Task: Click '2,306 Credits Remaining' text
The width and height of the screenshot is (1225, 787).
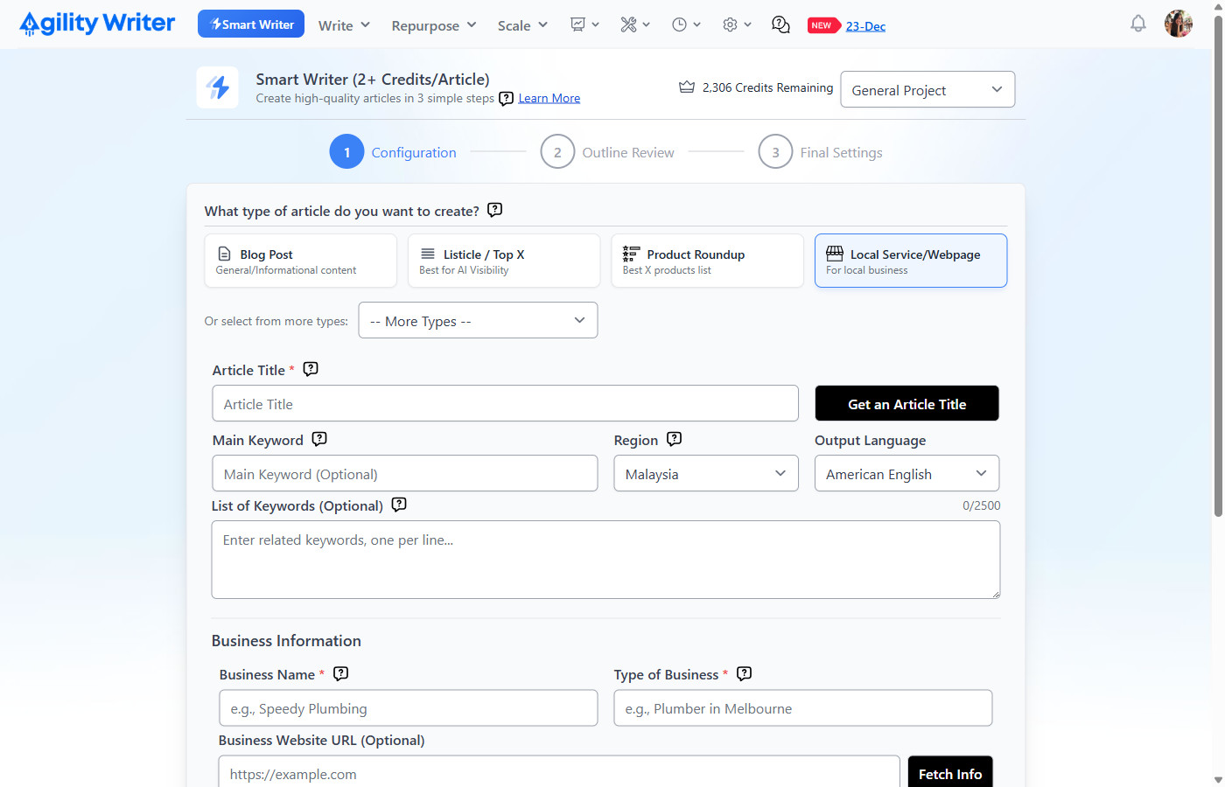Action: tap(767, 87)
